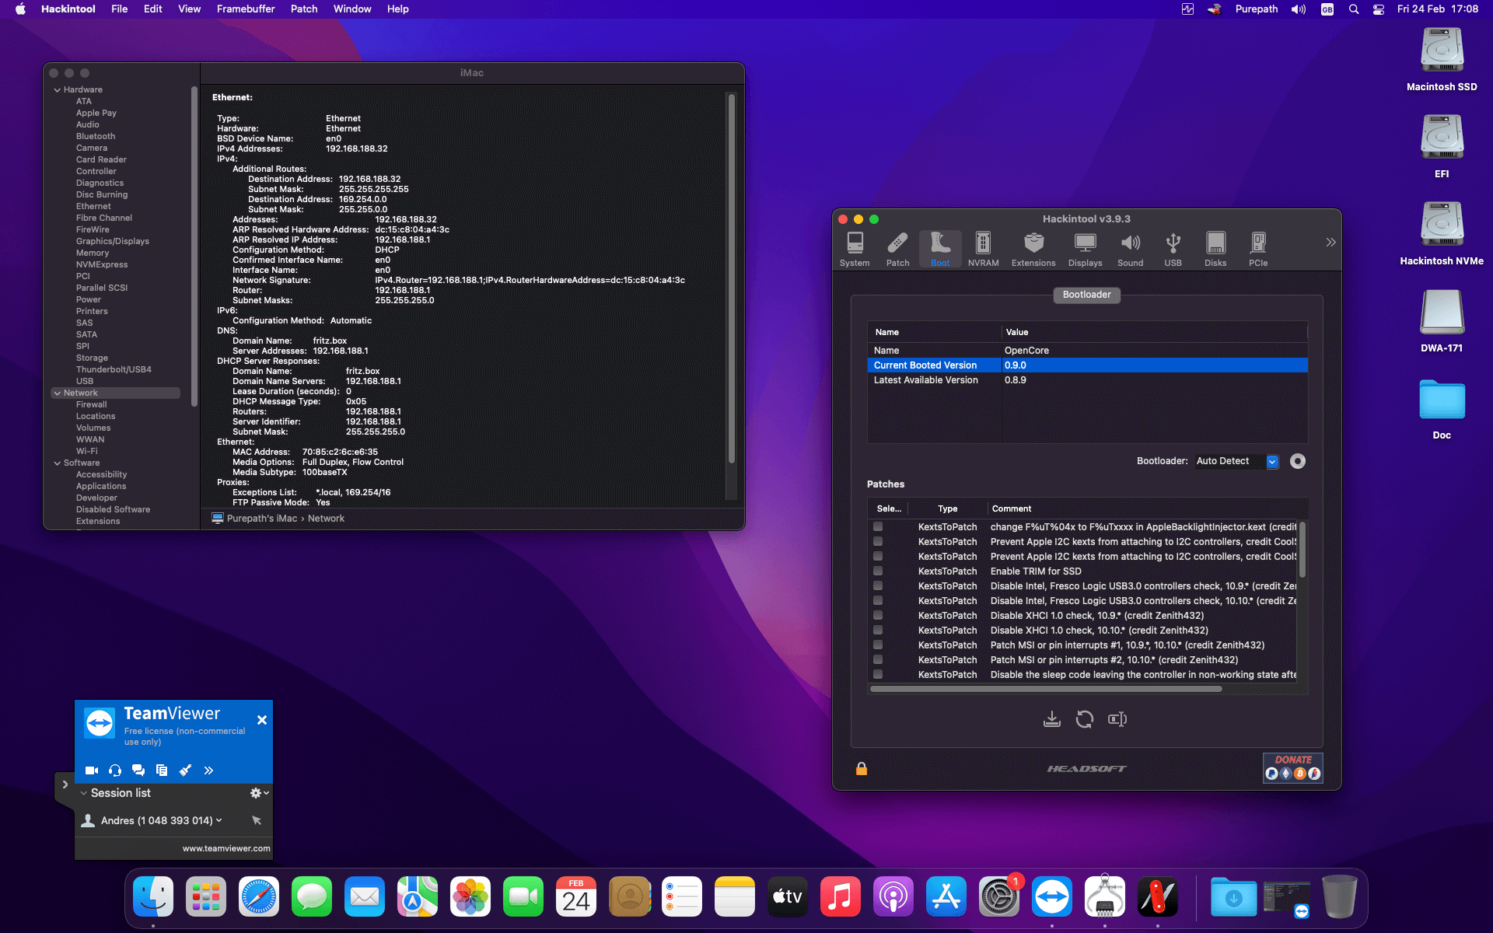Enable the Disable XHCI 1.0 check 10.9 patch
Image resolution: width=1493 pixels, height=933 pixels.
click(878, 615)
